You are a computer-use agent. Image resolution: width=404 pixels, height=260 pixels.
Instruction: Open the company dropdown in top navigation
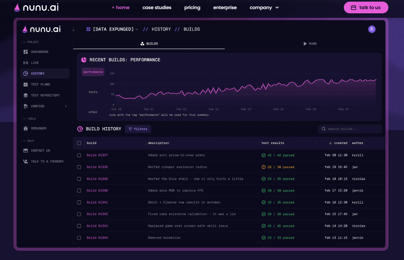point(264,7)
